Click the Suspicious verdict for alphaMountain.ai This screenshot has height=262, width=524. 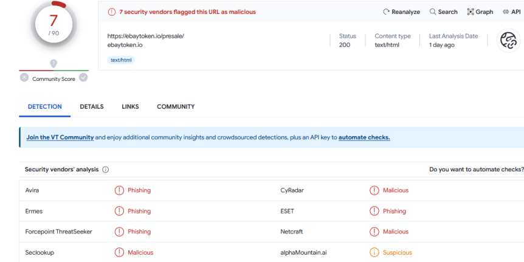click(398, 252)
